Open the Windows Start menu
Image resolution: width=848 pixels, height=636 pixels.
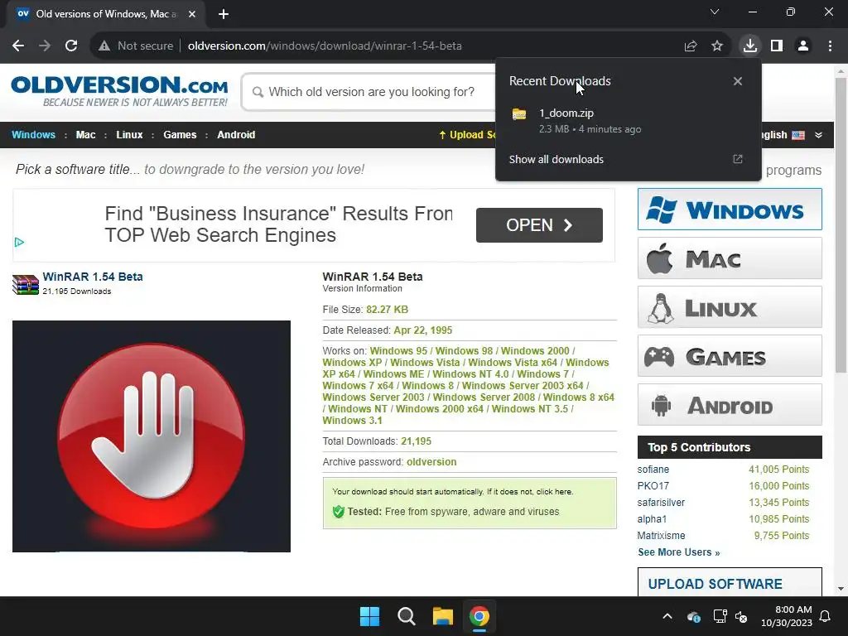[x=370, y=616]
